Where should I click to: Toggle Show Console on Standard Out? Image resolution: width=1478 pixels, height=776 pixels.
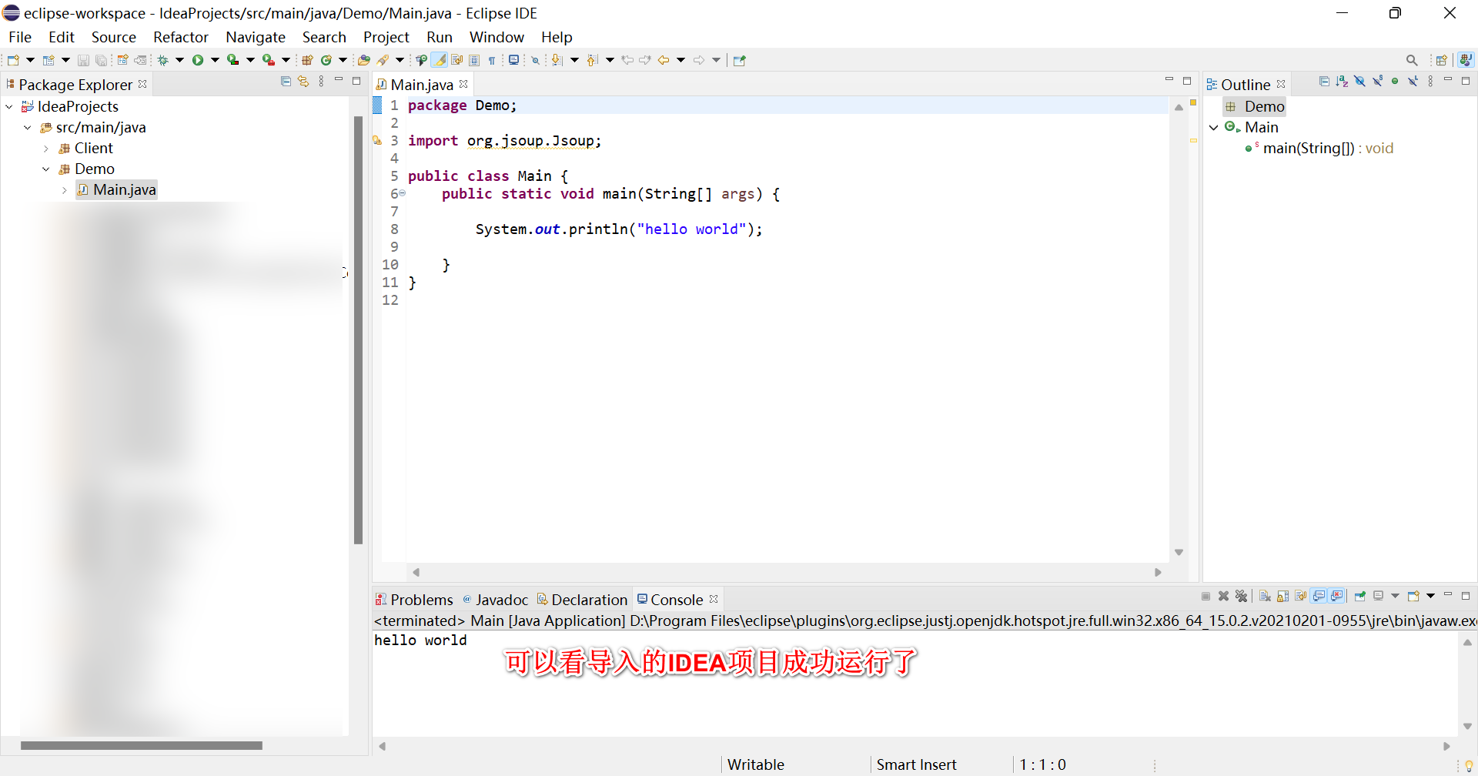(x=1319, y=596)
